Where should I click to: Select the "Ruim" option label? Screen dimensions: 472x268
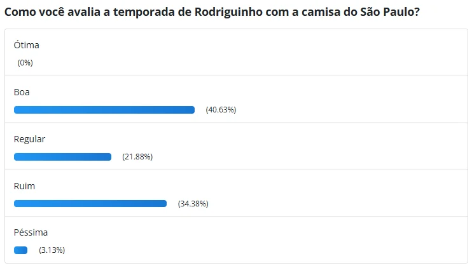(24, 186)
